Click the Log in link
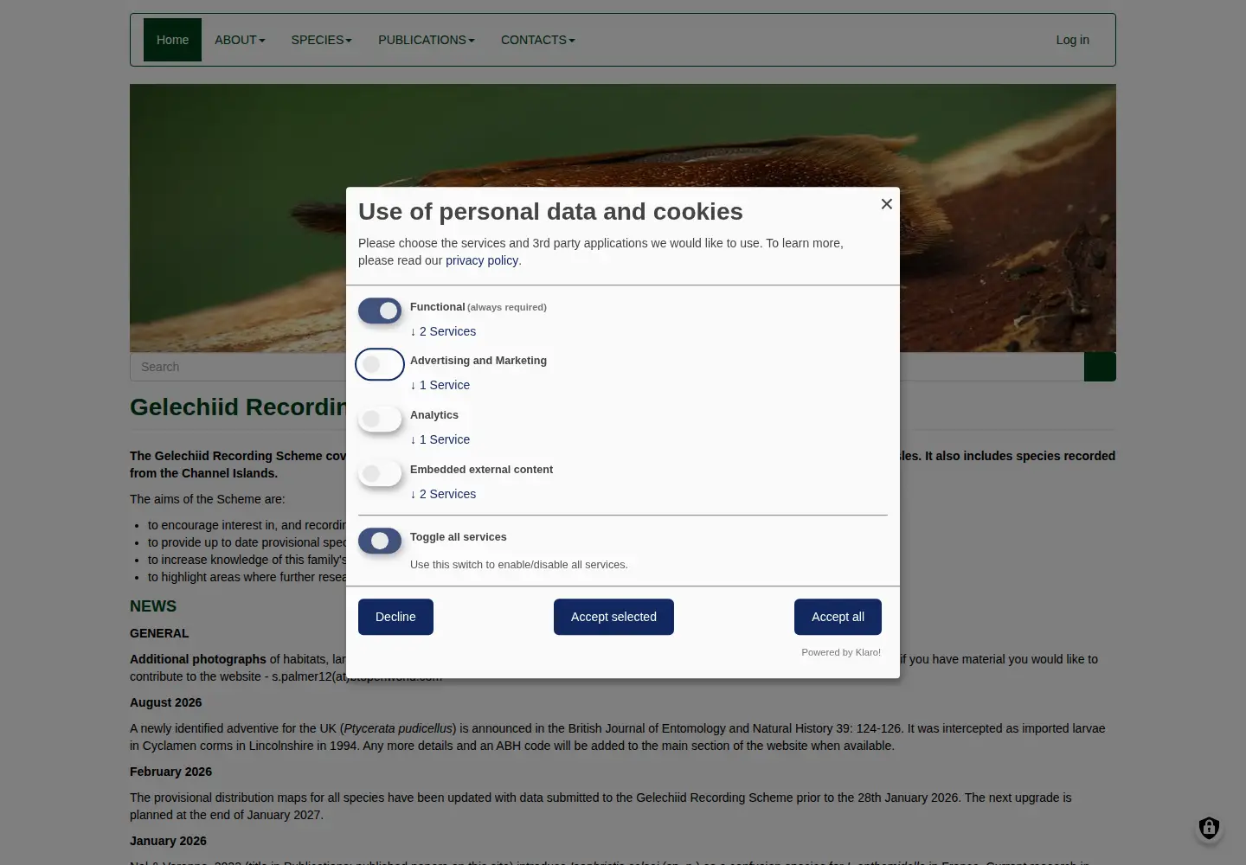 [x=1072, y=40]
